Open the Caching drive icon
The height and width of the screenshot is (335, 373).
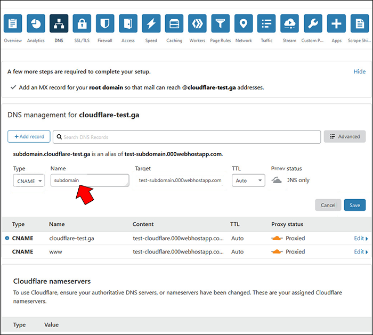click(x=174, y=23)
